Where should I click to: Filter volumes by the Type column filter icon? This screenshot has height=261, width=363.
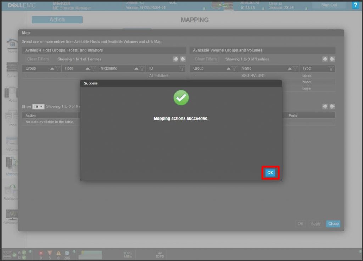click(x=331, y=68)
